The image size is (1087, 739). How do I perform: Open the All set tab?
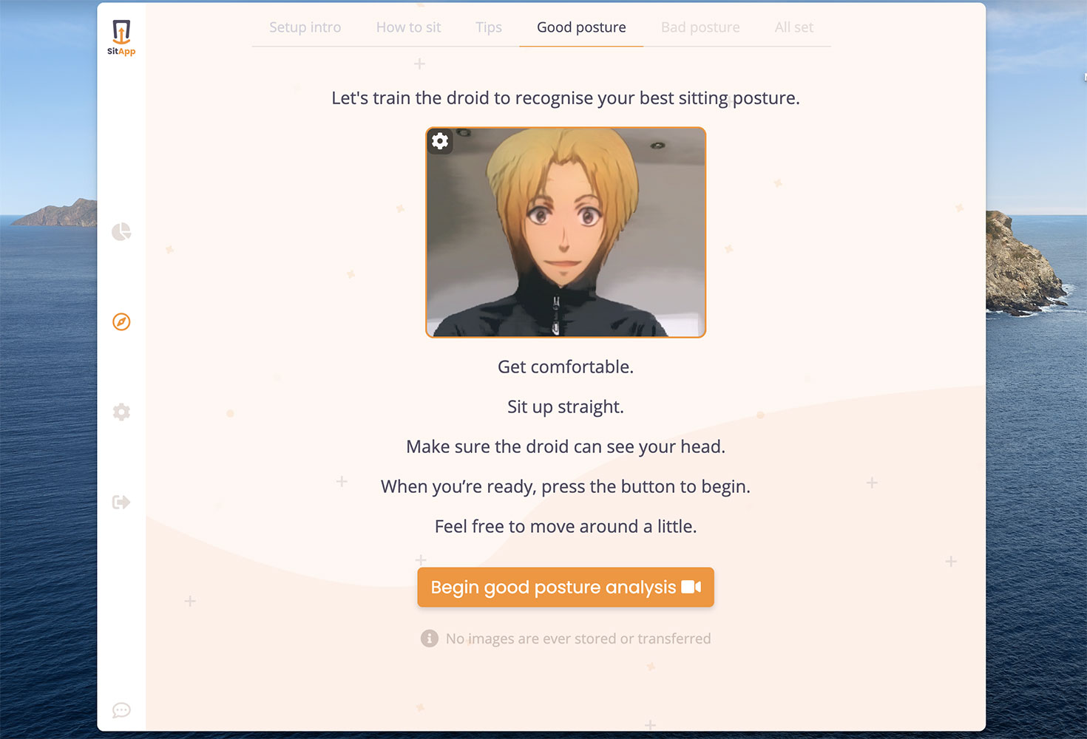point(793,27)
